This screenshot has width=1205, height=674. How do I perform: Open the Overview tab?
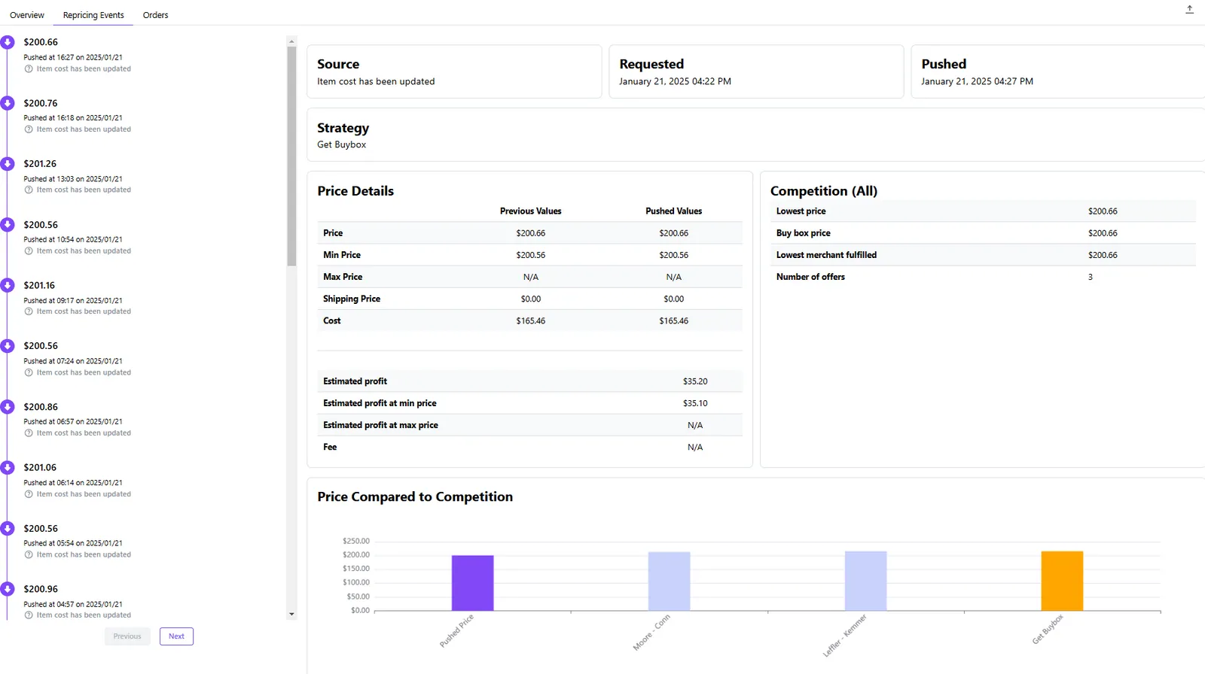(27, 15)
